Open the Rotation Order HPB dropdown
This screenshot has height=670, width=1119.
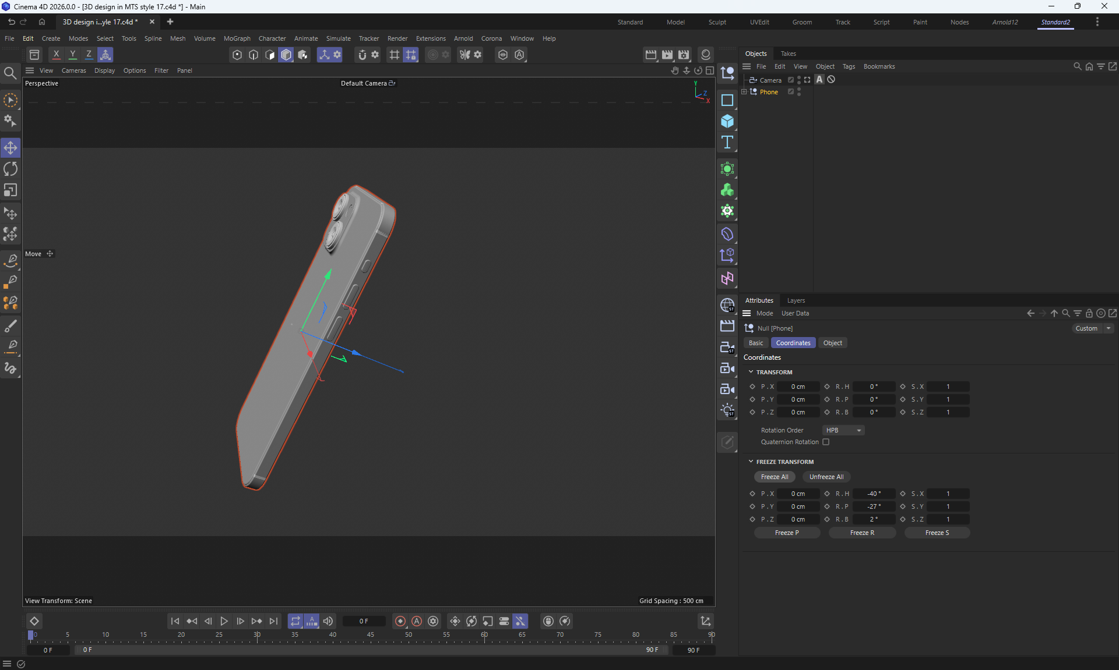tap(843, 430)
